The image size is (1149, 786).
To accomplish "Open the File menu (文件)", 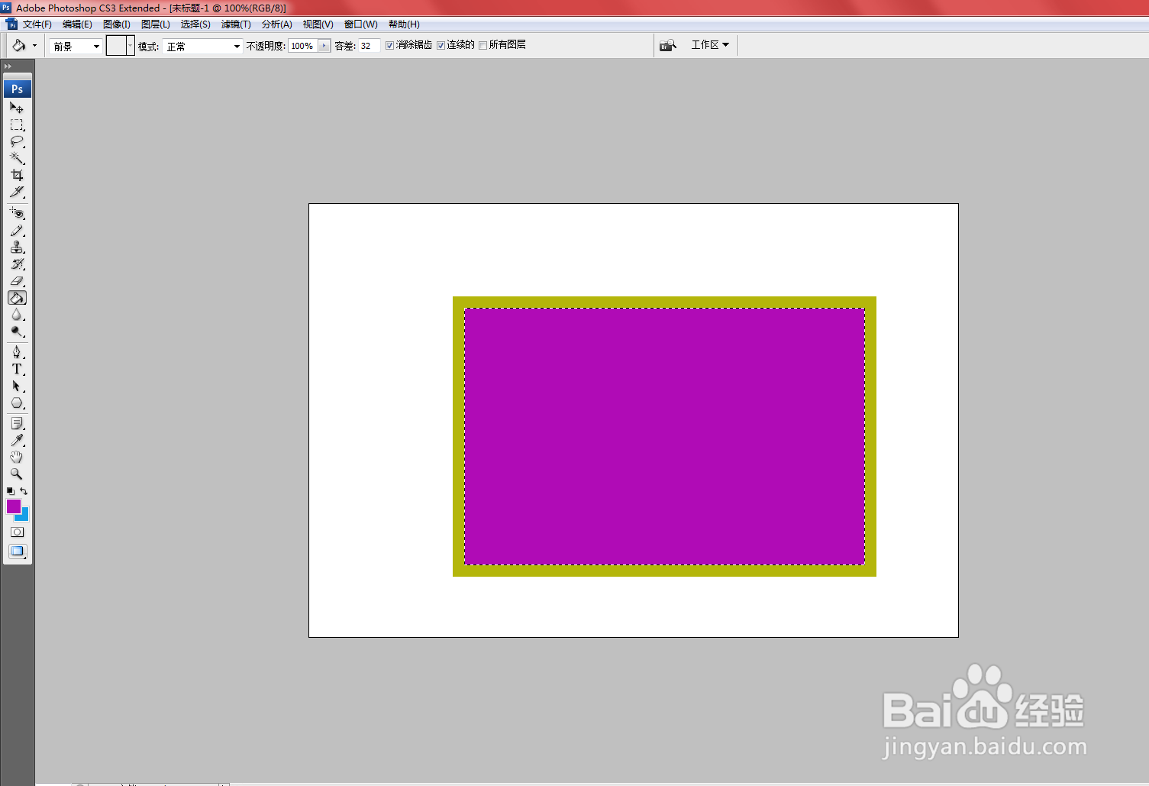I will click(37, 24).
